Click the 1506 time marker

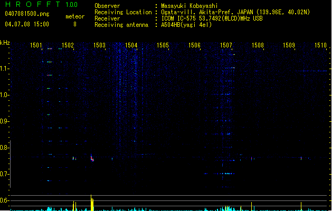click(194, 45)
